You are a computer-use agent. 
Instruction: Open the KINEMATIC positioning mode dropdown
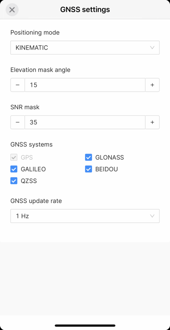[x=85, y=48]
